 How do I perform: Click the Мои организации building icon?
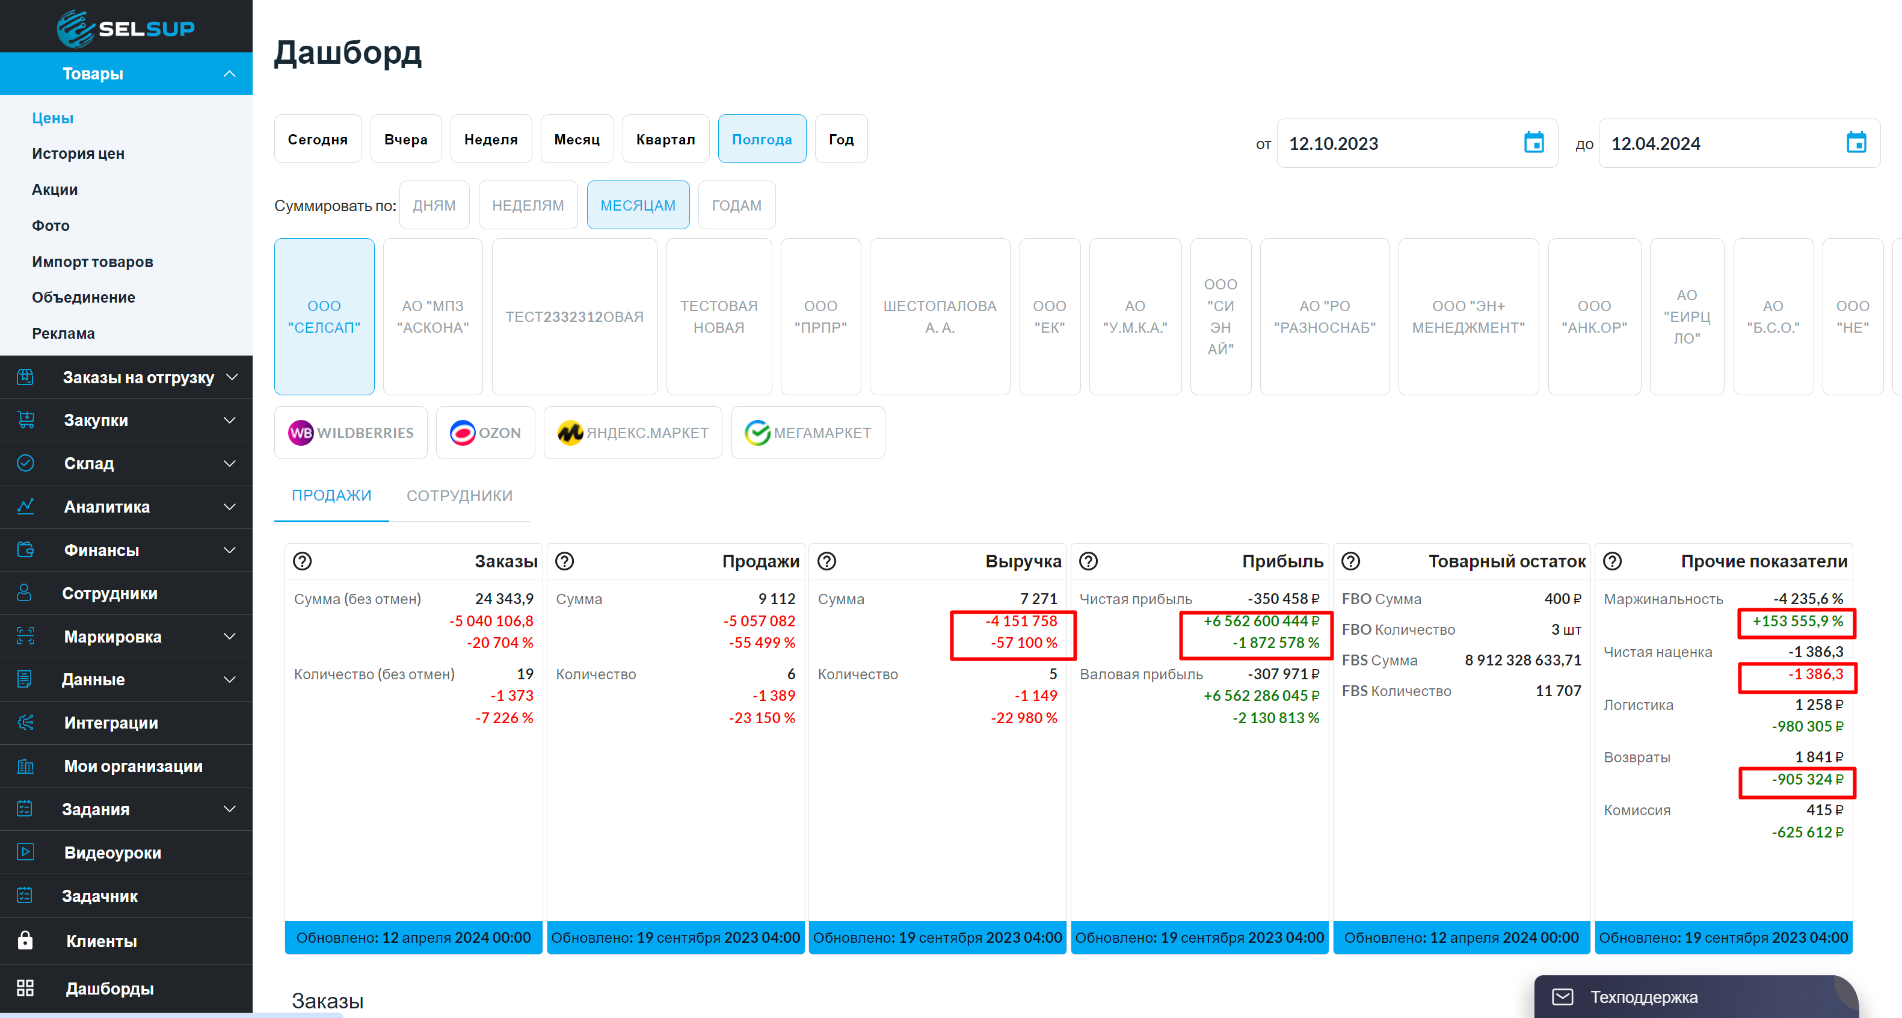(x=25, y=766)
